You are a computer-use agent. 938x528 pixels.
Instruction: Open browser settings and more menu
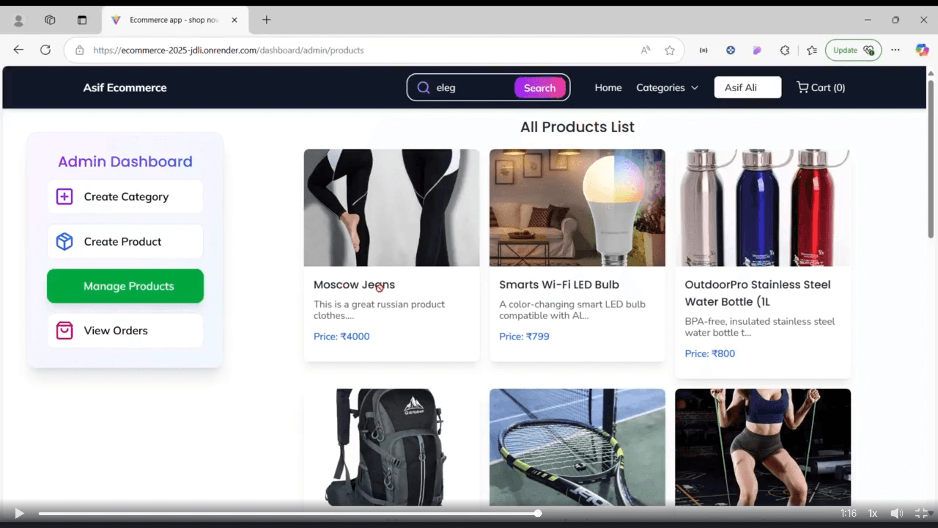coord(895,50)
